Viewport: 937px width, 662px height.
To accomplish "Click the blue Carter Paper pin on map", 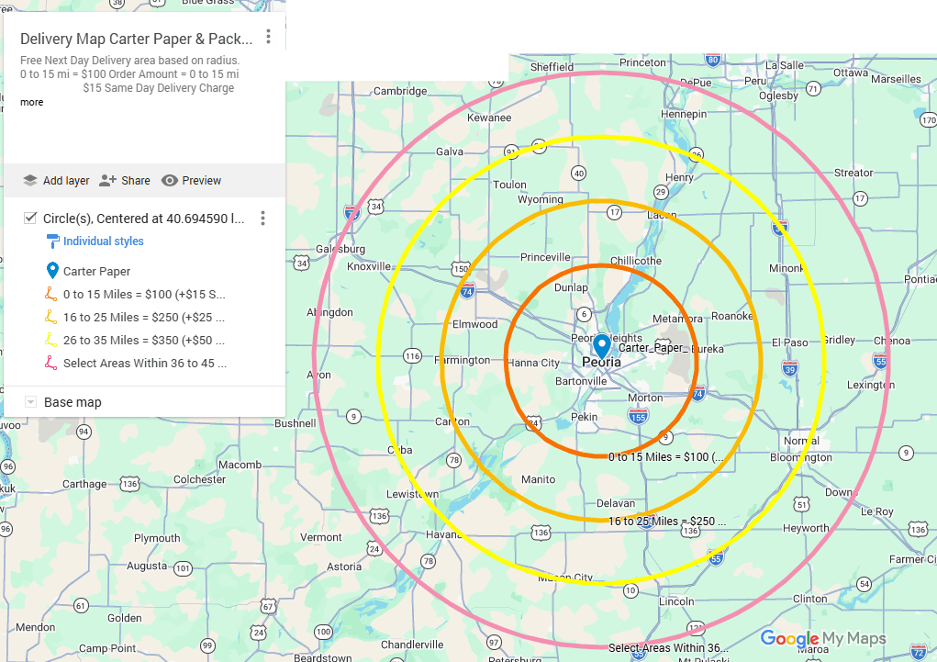I will pyautogui.click(x=601, y=346).
